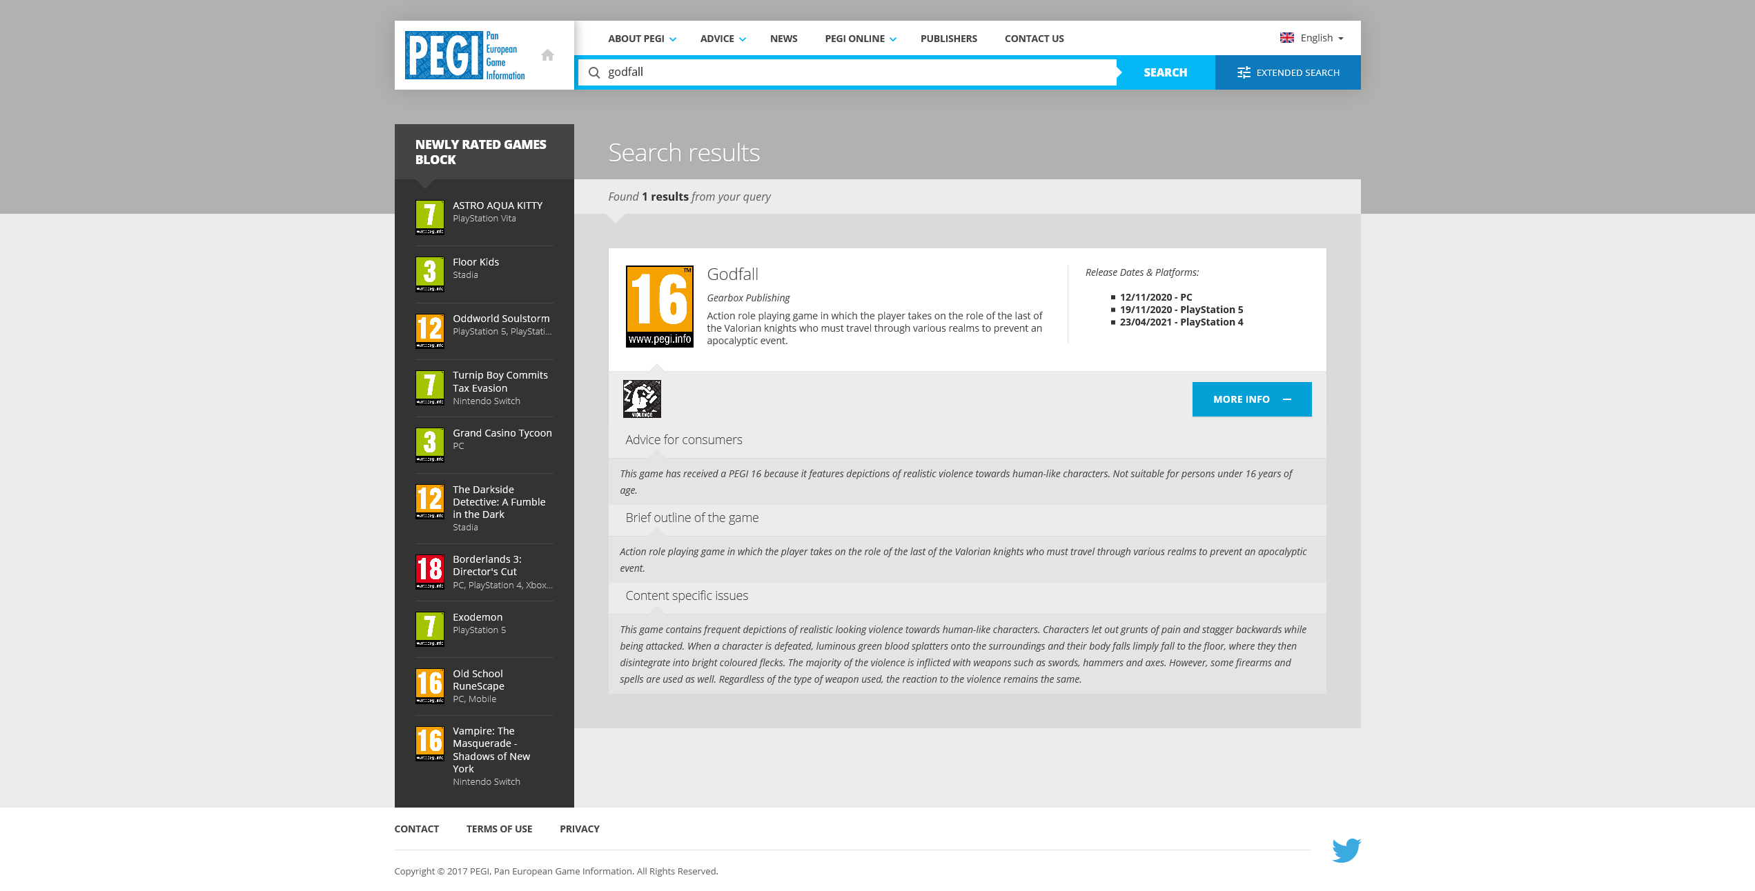Click PEGI 3 badge next to Floor Kids
1755x891 pixels.
pos(430,274)
